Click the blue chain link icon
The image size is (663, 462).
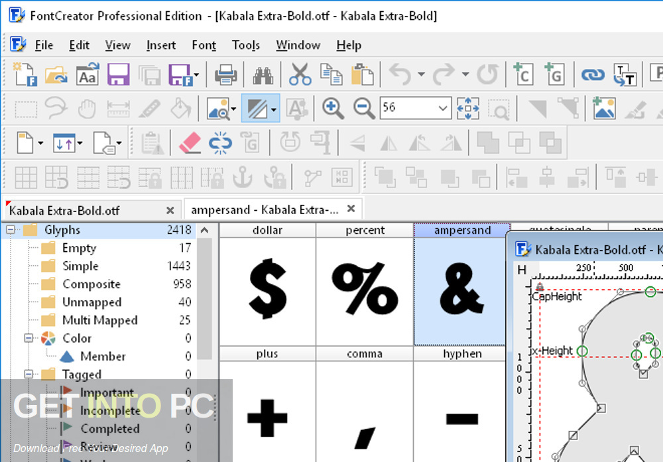click(593, 75)
